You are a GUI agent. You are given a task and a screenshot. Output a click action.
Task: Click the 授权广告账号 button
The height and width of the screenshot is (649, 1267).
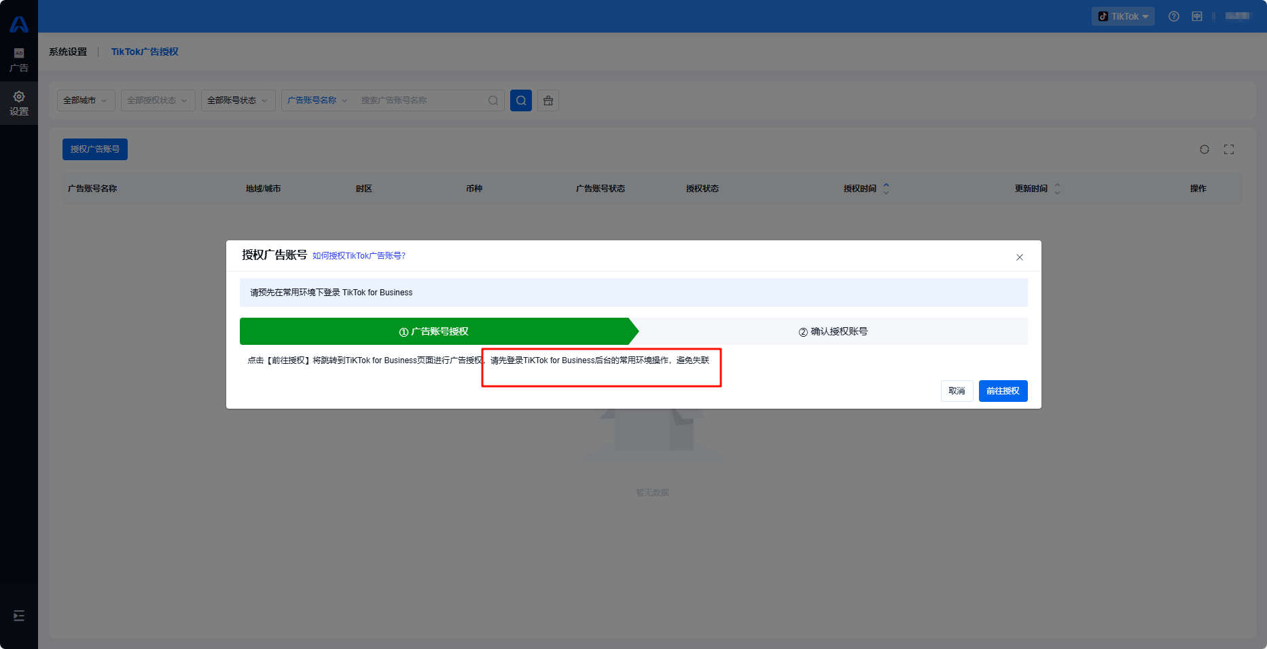click(95, 149)
